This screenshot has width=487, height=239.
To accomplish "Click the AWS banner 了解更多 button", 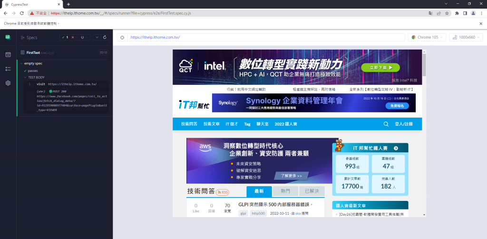I will [x=292, y=176].
